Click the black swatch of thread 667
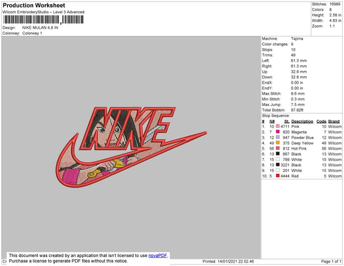The image size is (344, 266). (277, 154)
